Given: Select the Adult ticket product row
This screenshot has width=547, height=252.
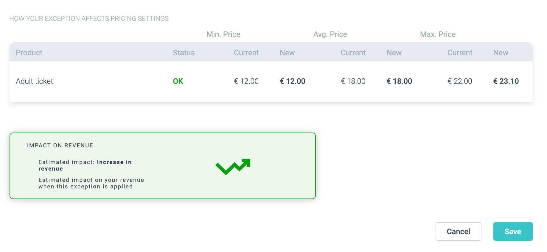Looking at the screenshot, I should [209, 81].
